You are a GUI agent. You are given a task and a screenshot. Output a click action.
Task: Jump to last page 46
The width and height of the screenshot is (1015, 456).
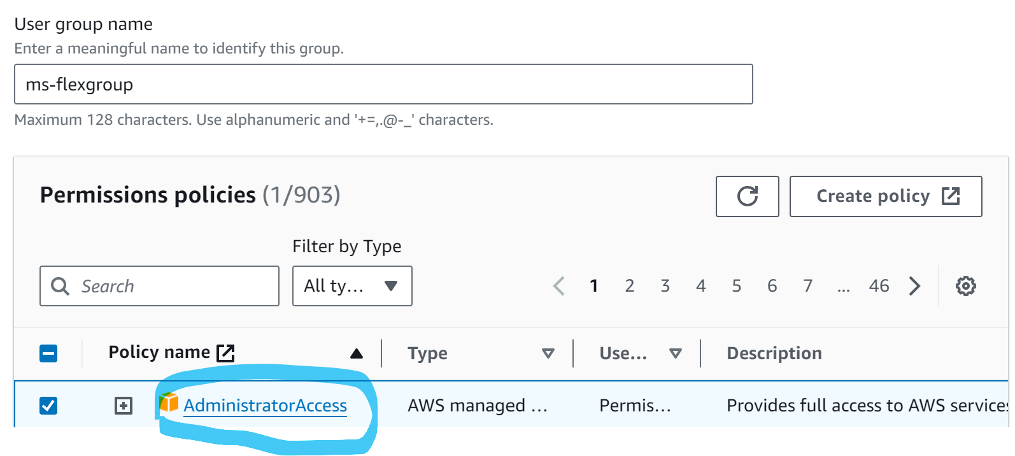(879, 286)
